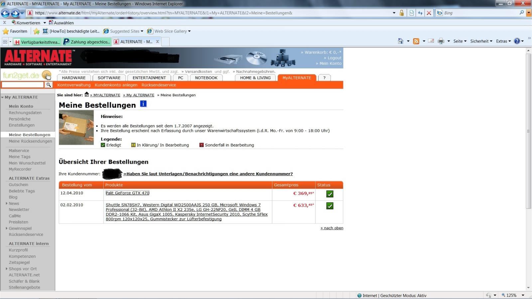Viewport: 532px width, 299px height.
Task: Collapse the My ALTERNATE sidebar section
Action: point(2,97)
